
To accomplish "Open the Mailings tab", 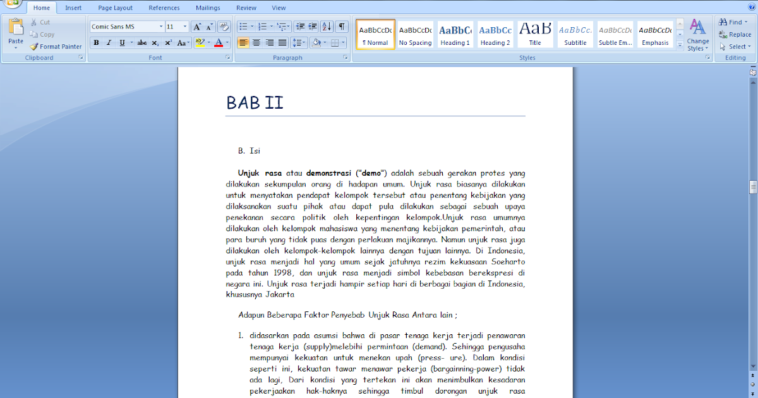I will pyautogui.click(x=208, y=8).
